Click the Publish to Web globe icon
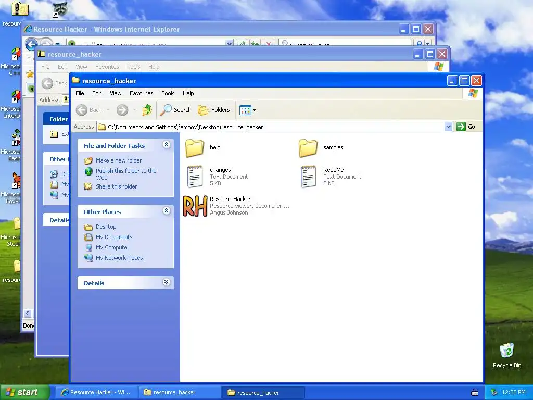The width and height of the screenshot is (533, 400). (x=88, y=172)
